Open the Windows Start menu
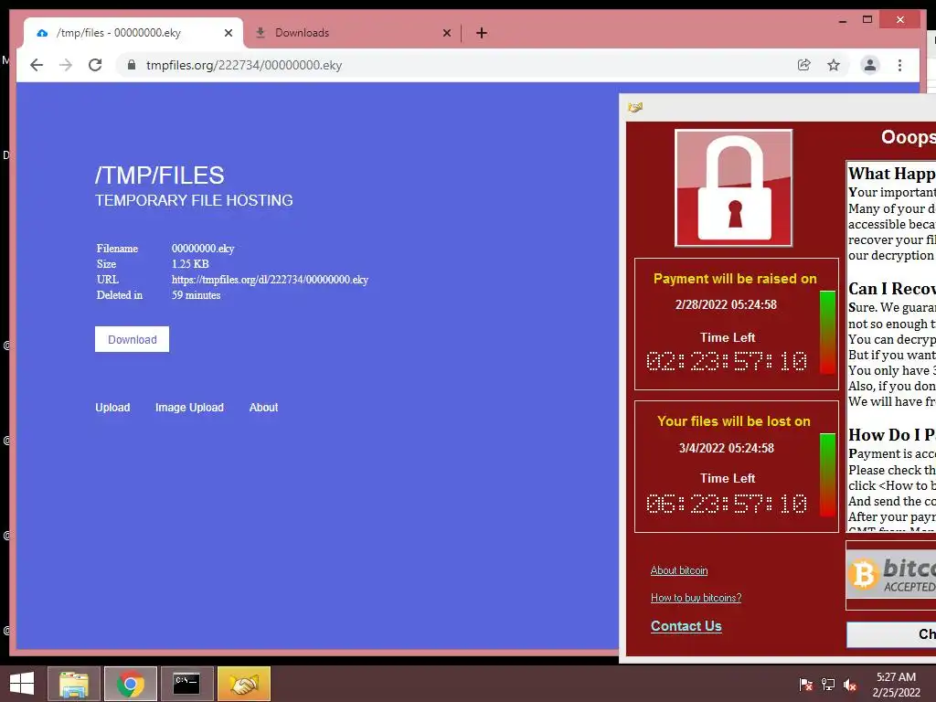Image resolution: width=936 pixels, height=702 pixels. coord(22,684)
